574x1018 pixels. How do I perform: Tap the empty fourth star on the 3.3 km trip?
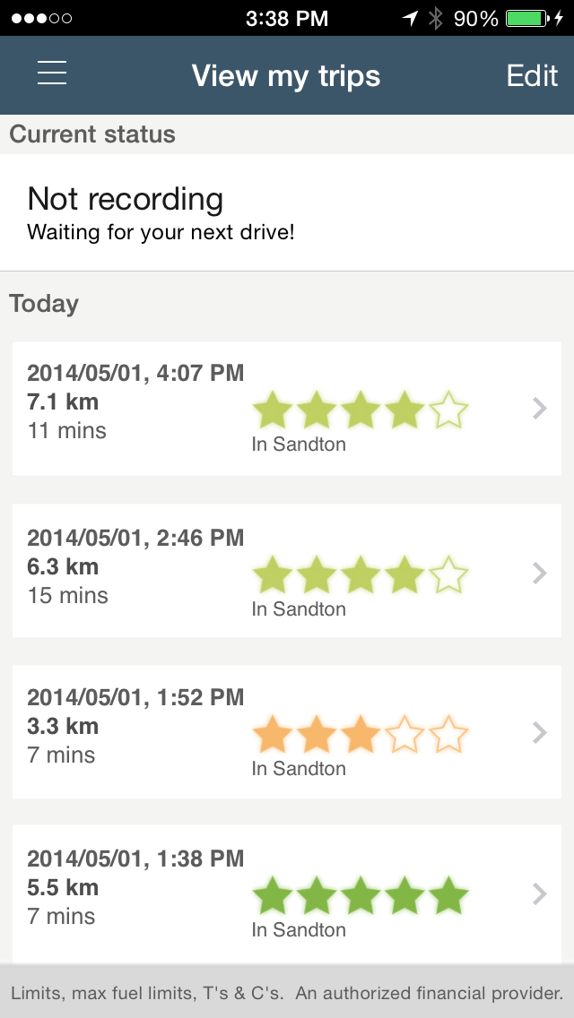click(x=405, y=734)
